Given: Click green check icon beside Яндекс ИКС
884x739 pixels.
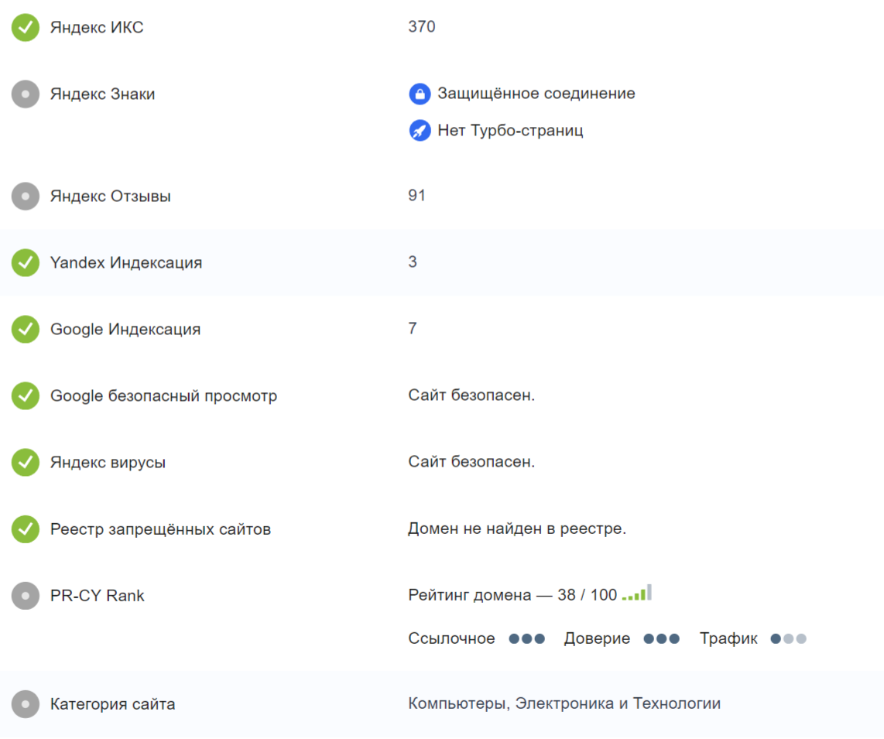Looking at the screenshot, I should pos(26,27).
